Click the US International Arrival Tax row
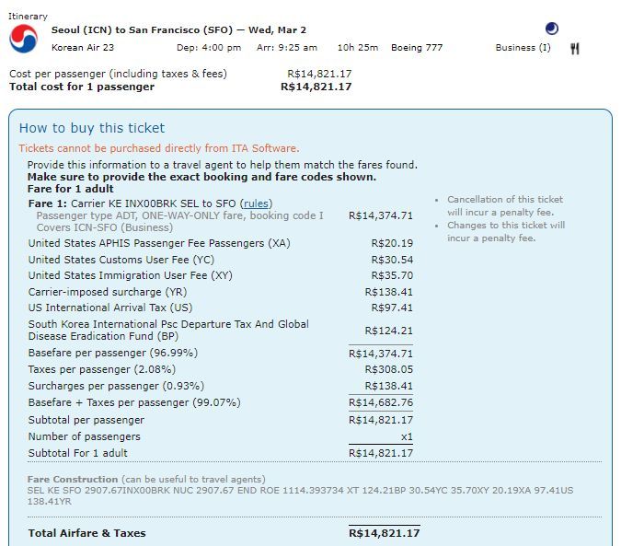 (x=220, y=308)
